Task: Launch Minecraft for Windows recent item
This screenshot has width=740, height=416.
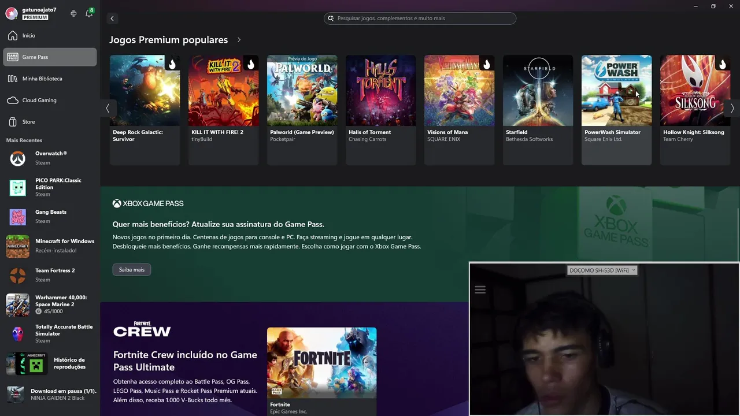Action: [50, 246]
